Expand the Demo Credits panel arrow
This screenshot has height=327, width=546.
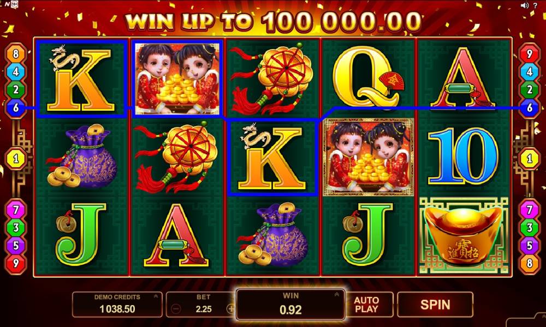[x=156, y=296]
